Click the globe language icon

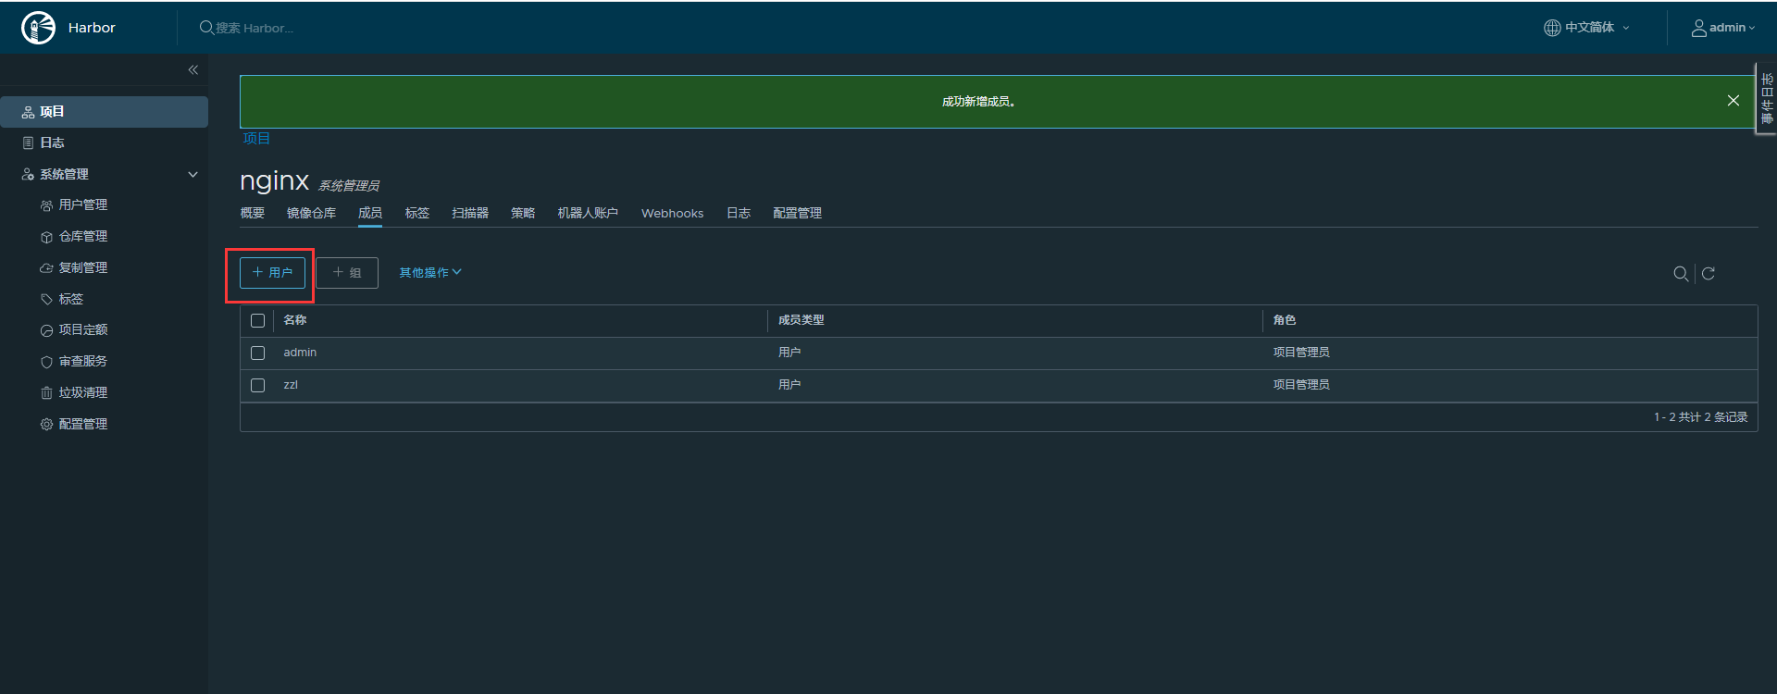[1552, 28]
